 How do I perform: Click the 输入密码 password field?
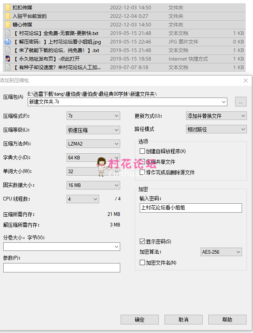click(x=190, y=208)
